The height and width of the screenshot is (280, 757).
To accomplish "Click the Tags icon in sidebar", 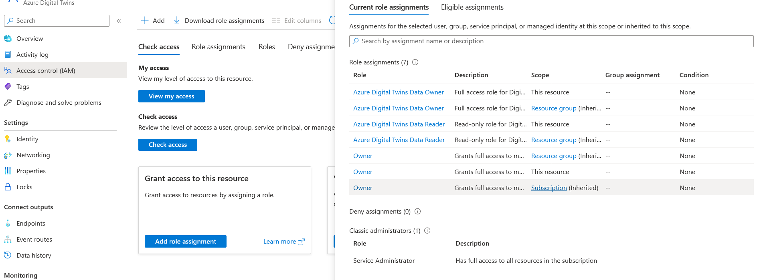I will click(x=8, y=86).
